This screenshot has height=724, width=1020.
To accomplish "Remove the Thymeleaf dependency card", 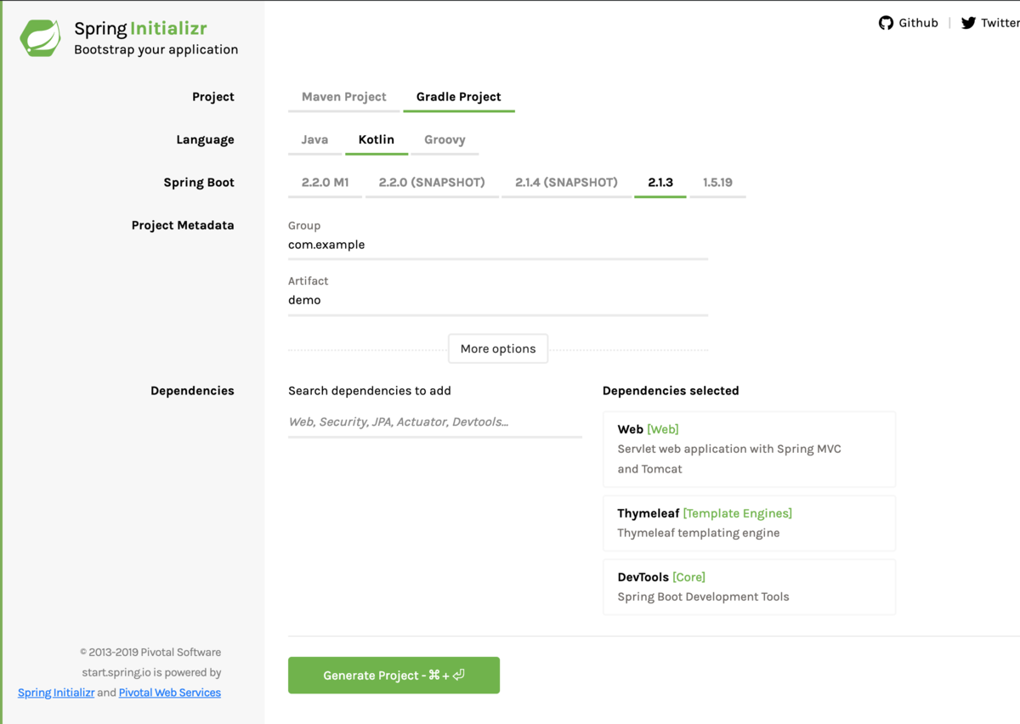I will [749, 523].
